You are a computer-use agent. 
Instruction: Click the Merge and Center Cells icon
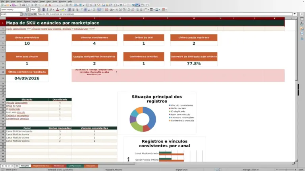click(x=99, y=9)
